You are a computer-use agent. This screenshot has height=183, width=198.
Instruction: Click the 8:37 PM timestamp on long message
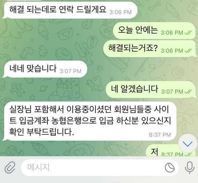[160, 135]
